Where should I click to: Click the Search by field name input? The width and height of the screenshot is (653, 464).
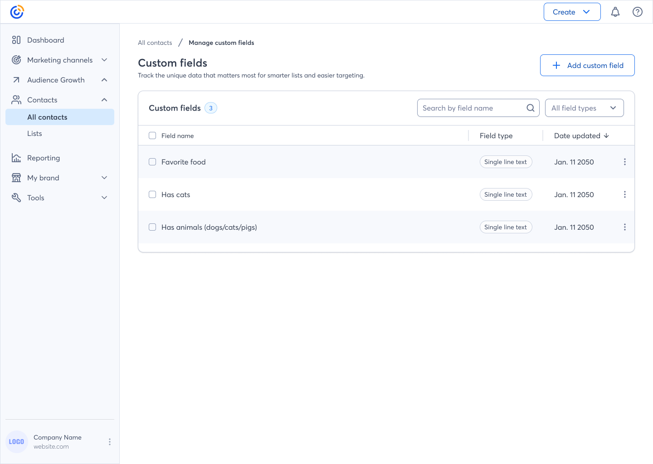(472, 108)
